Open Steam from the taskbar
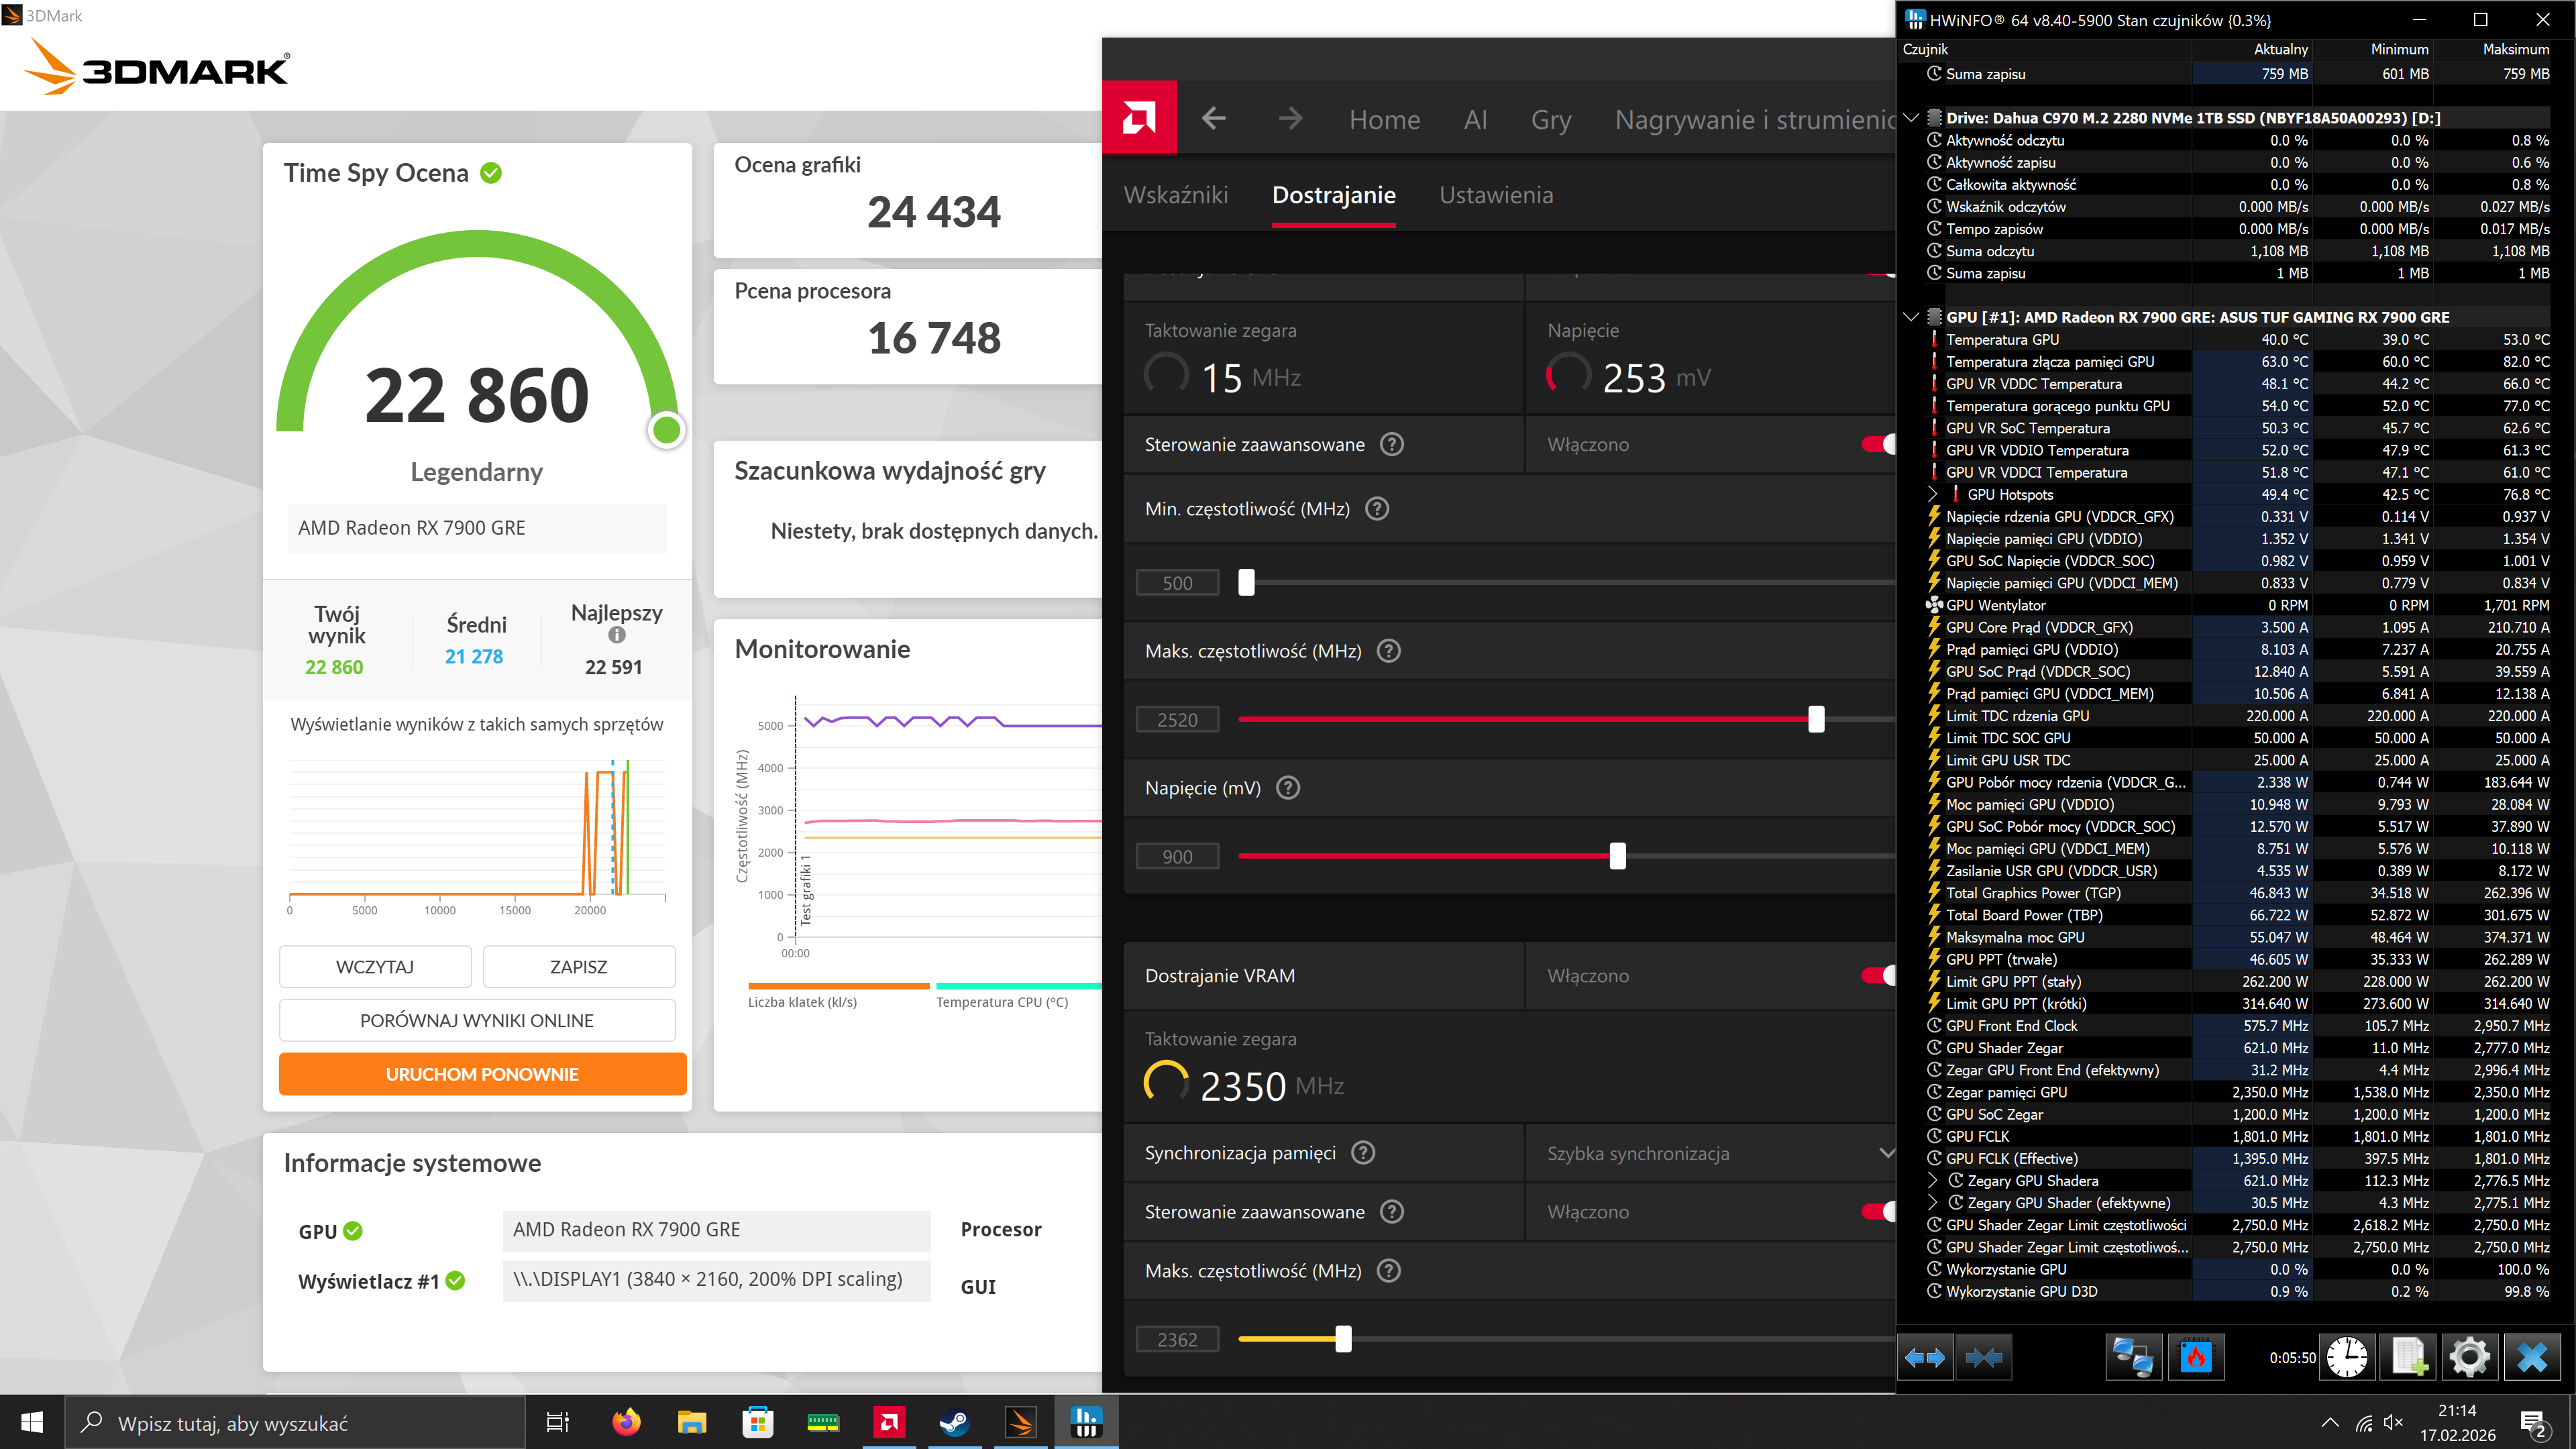Viewport: 2576px width, 1449px height. (x=954, y=1422)
